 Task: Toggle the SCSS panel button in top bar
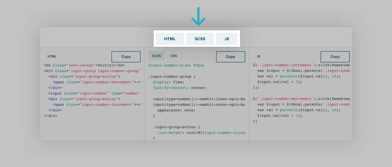pos(200,39)
